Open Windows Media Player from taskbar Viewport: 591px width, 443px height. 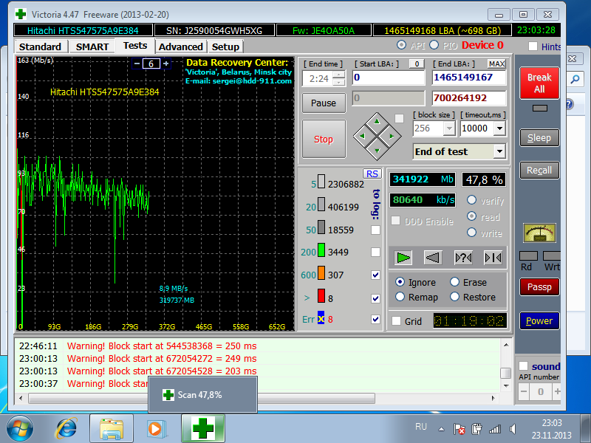click(x=155, y=429)
